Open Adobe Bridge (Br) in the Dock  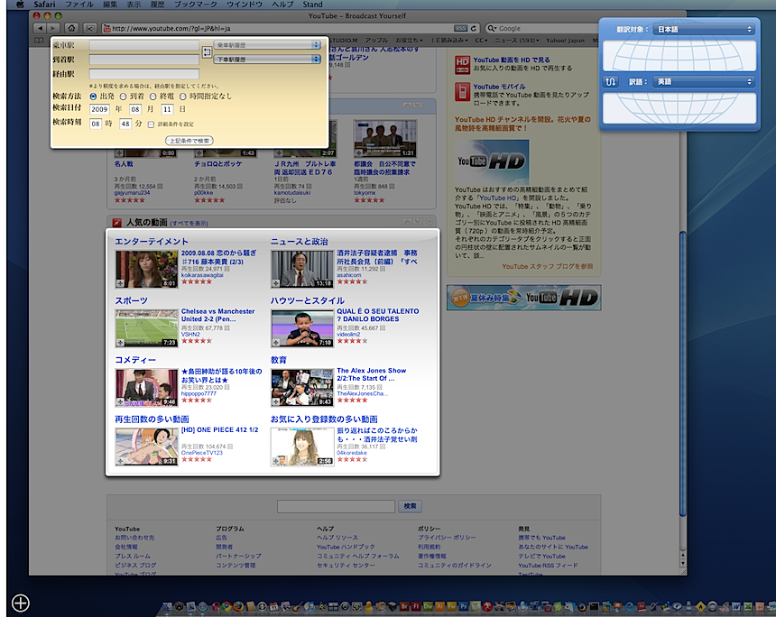pyautogui.click(x=404, y=606)
